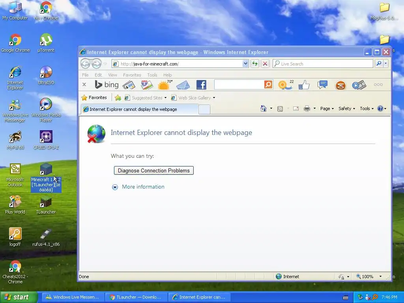404x303 pixels.
Task: Click the thumbs-up Like icon on Bing toolbar
Action: 304,85
